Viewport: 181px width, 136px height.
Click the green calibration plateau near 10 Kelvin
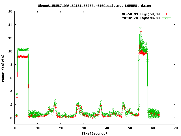(23, 50)
